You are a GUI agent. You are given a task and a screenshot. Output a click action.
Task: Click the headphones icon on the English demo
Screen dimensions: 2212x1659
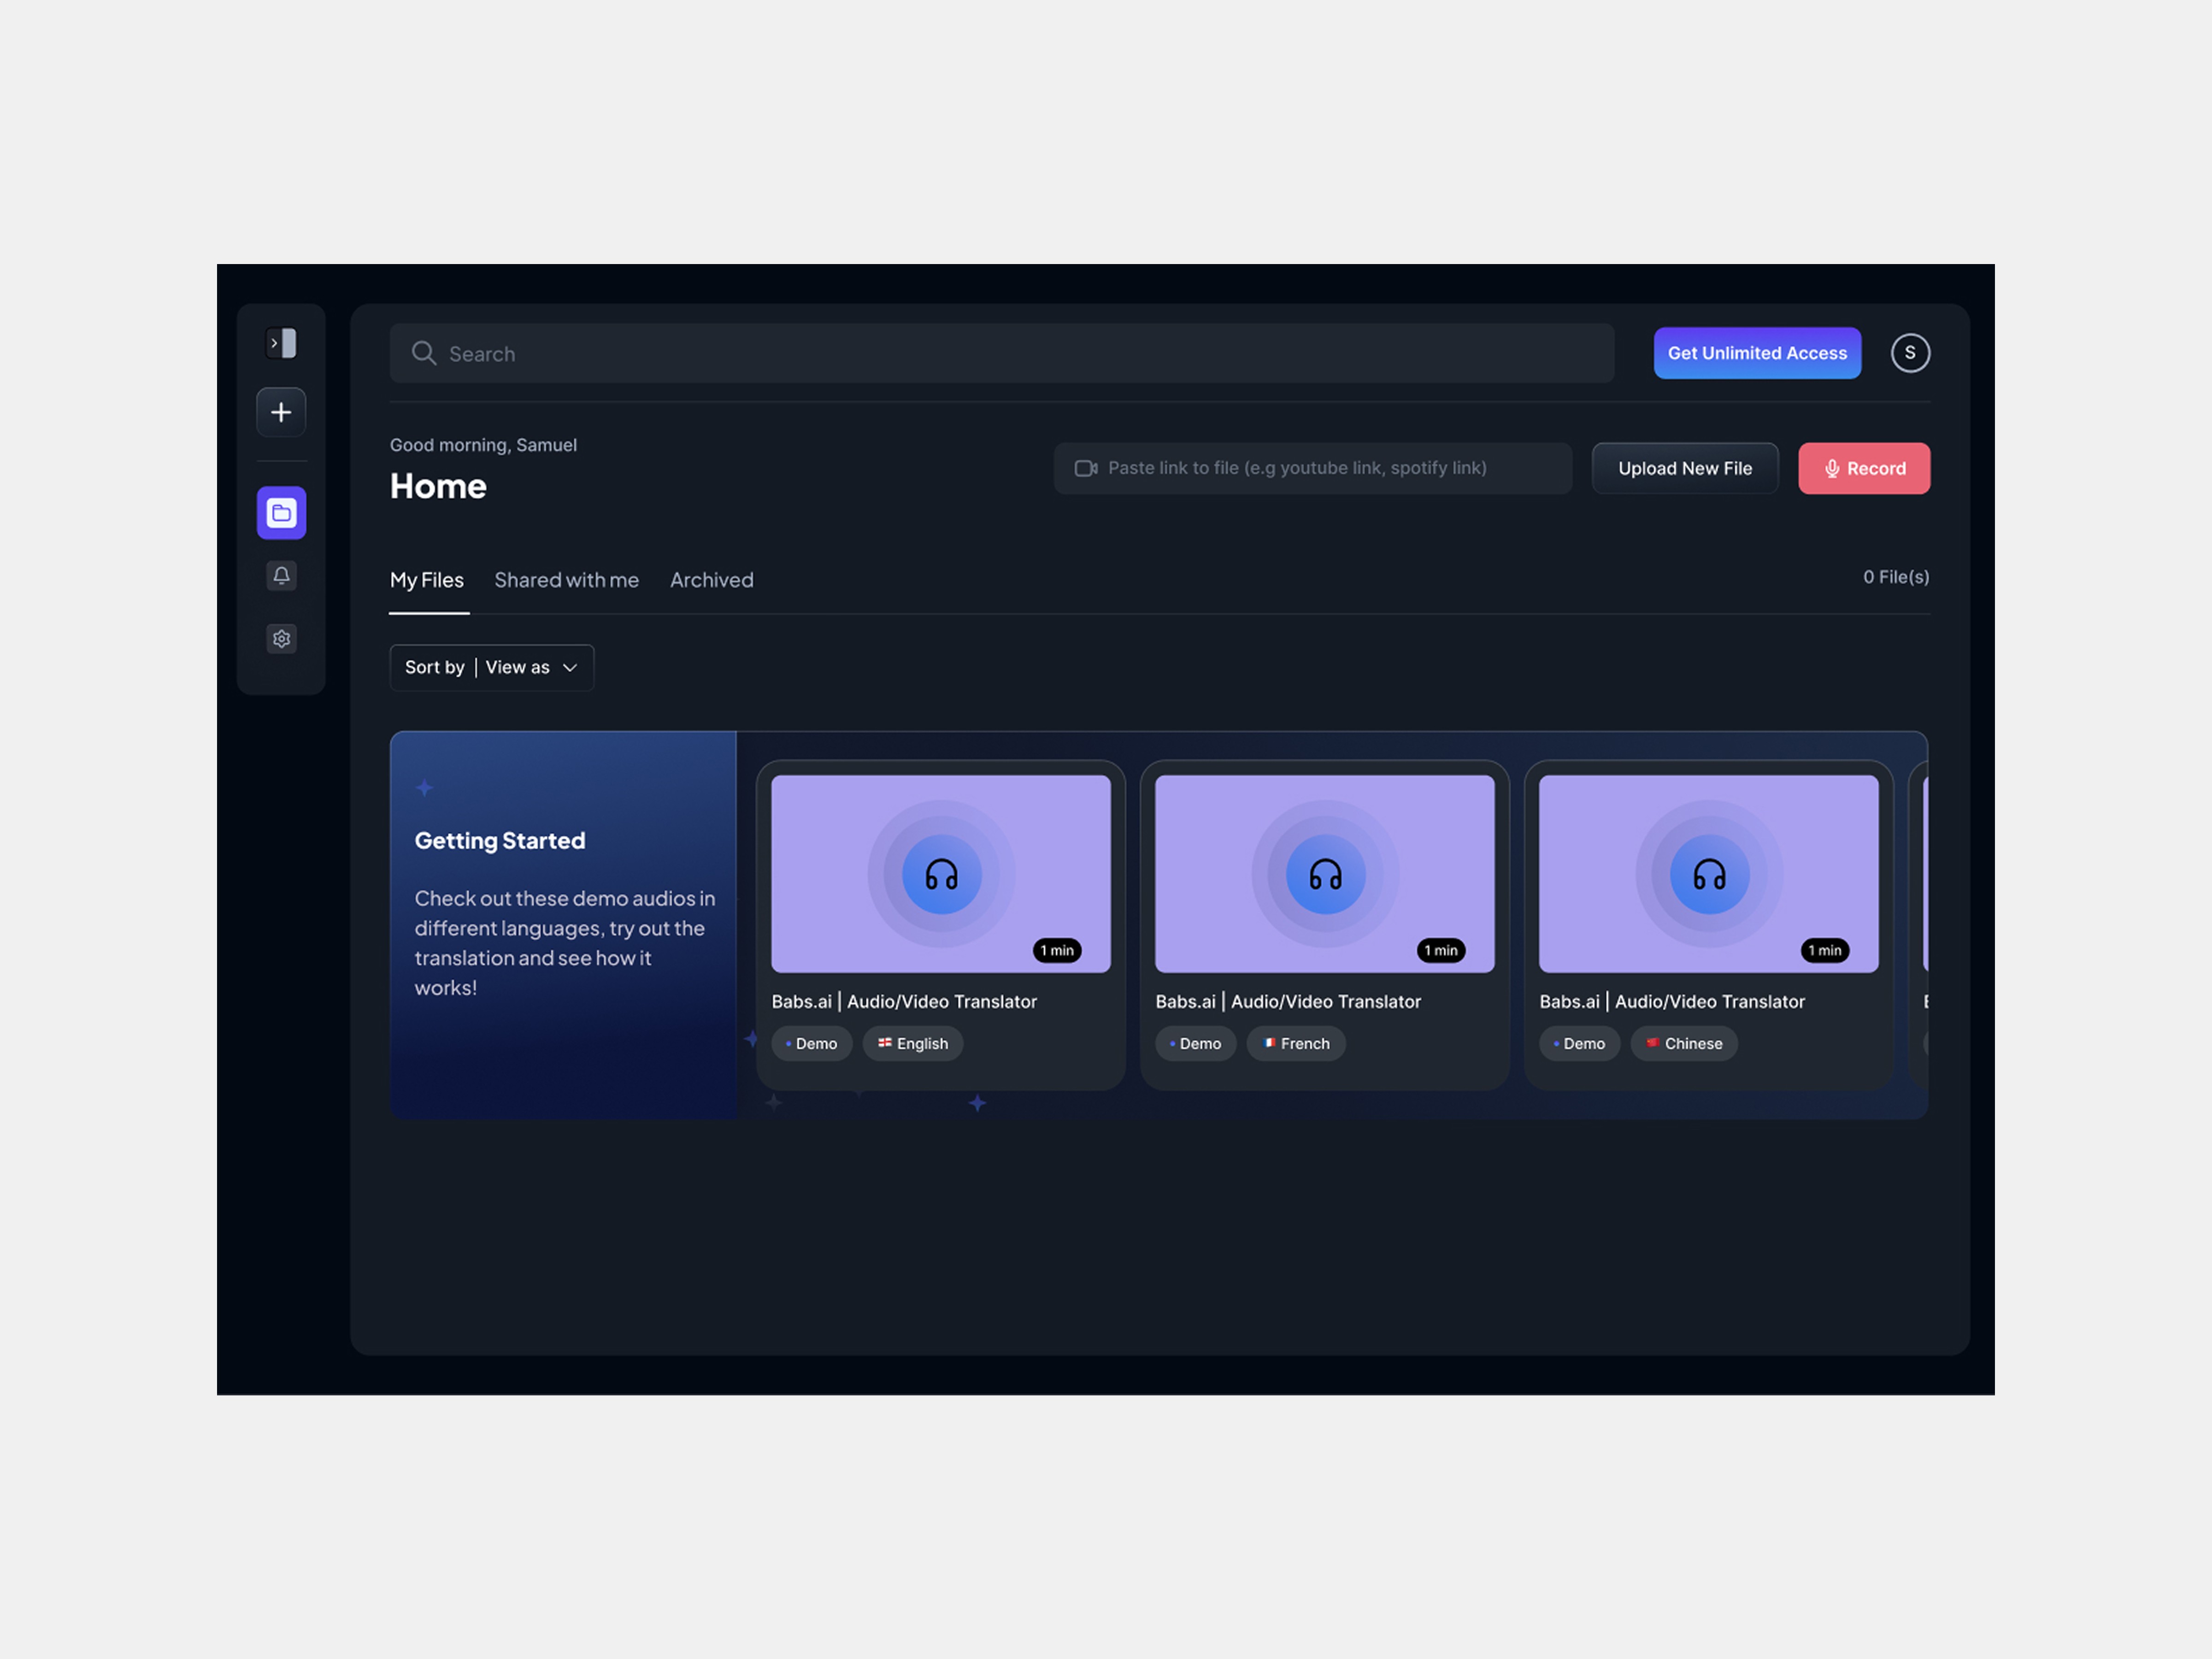click(x=941, y=875)
